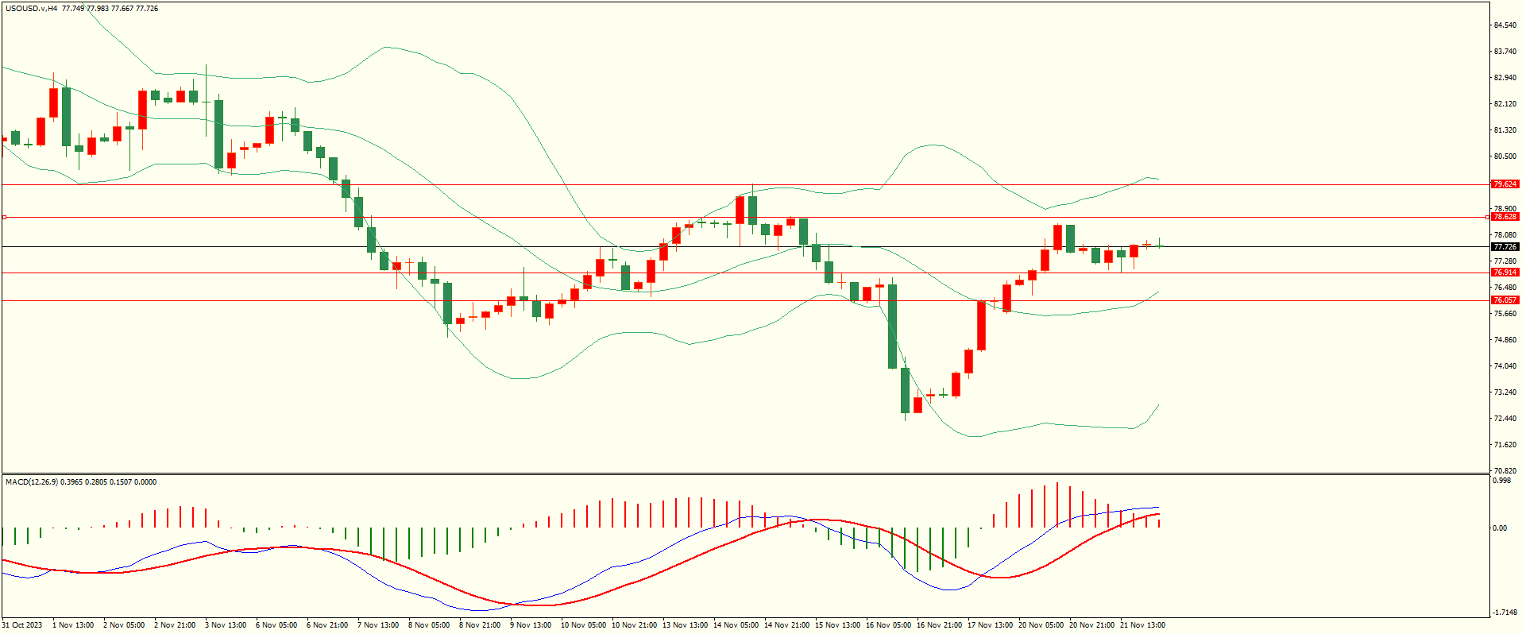Click the 75.660 price axis value
Screen dimensions: 1522x634
click(1505, 314)
